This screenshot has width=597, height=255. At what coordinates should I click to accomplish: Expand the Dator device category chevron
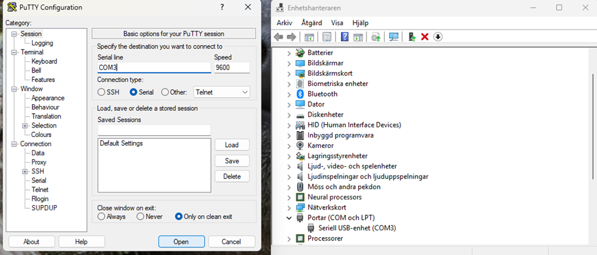pos(289,104)
